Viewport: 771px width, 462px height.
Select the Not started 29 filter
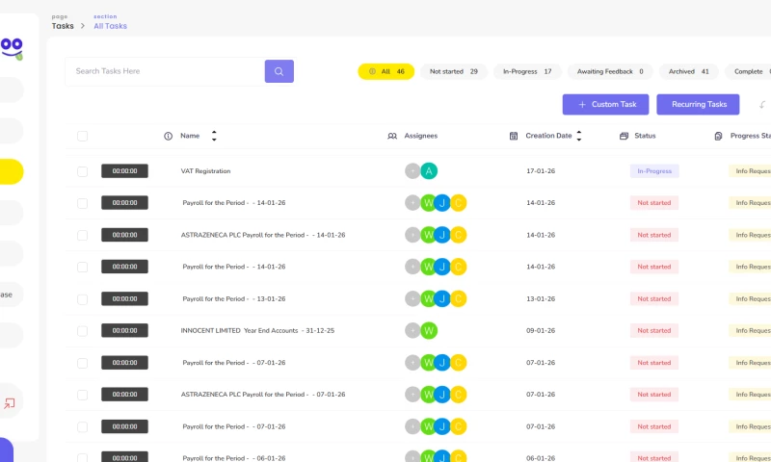tap(453, 71)
